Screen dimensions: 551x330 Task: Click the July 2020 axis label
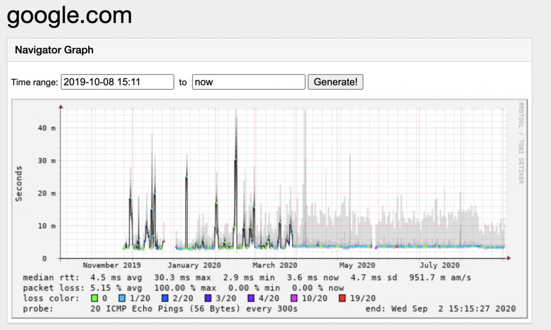click(x=440, y=265)
